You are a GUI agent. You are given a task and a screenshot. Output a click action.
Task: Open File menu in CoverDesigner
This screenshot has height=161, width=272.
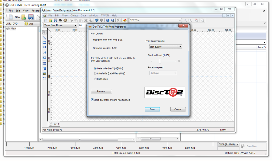click(50, 15)
